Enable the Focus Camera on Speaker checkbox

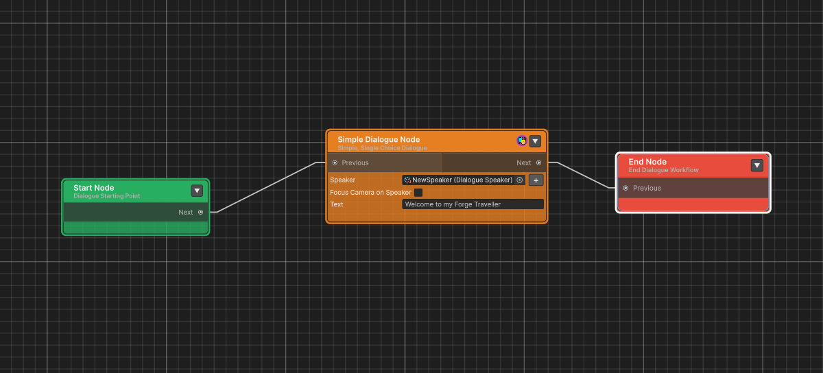(418, 193)
